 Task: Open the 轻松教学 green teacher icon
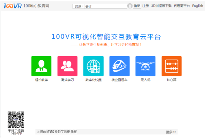coord(41,66)
